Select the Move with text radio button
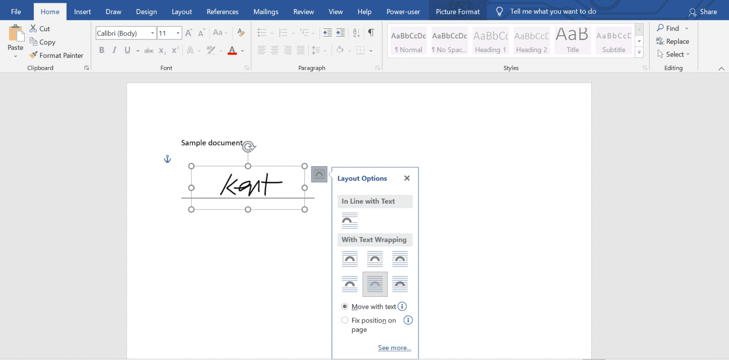The image size is (729, 360). (345, 306)
